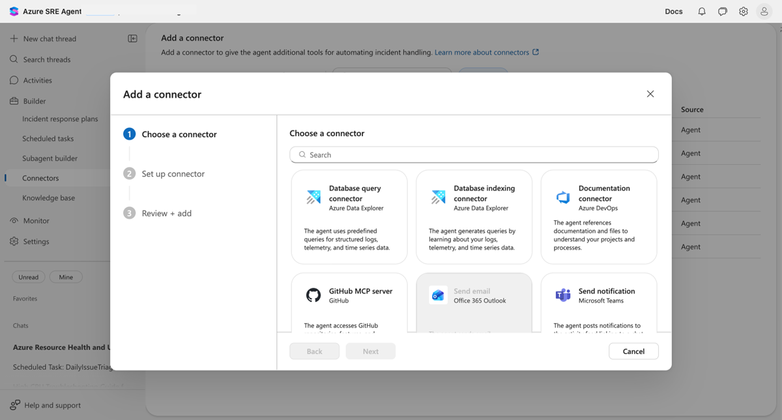782x420 pixels.
Task: Select step 3 Review + add
Action: 158,213
